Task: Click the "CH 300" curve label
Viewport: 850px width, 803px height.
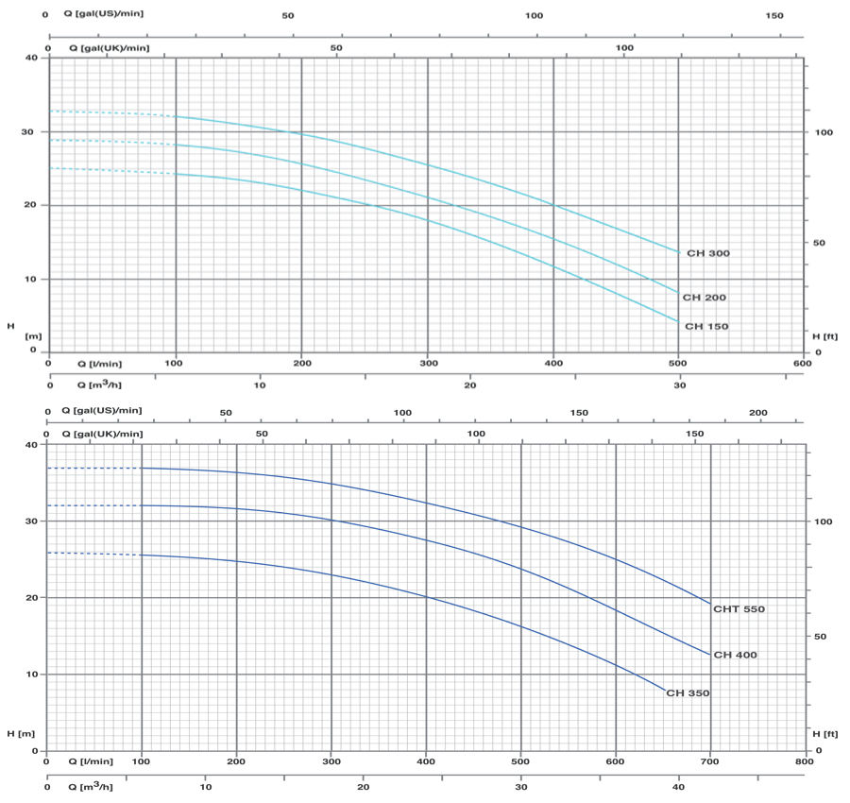Action: (708, 253)
